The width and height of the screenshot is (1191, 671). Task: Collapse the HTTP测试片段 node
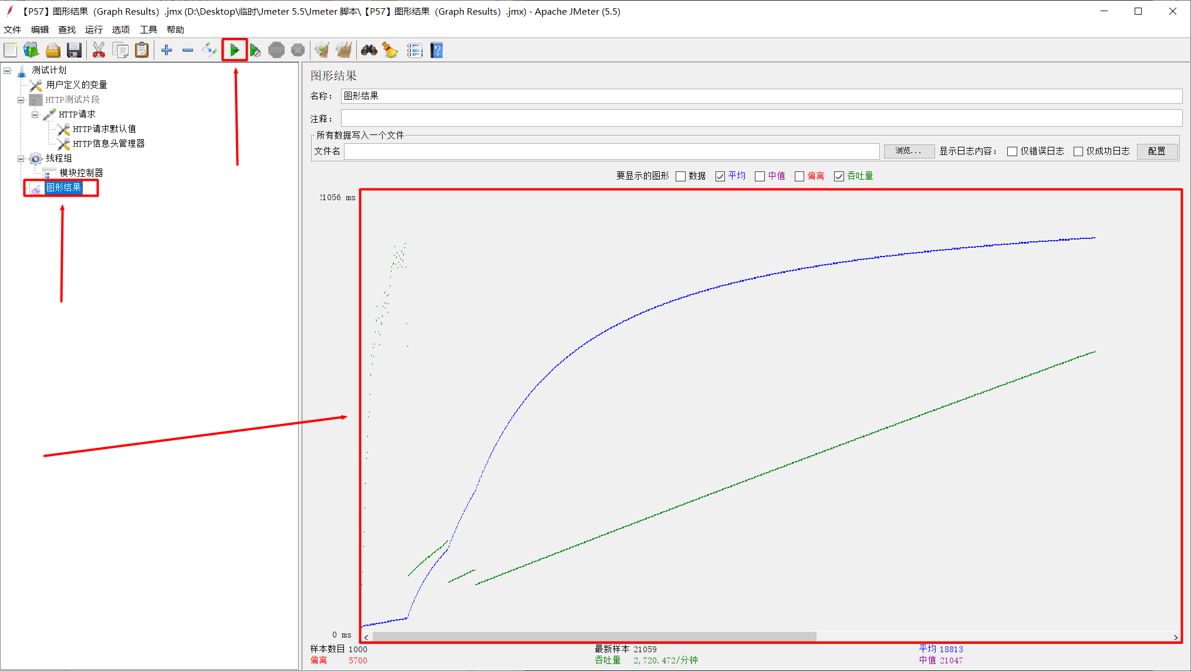point(21,100)
